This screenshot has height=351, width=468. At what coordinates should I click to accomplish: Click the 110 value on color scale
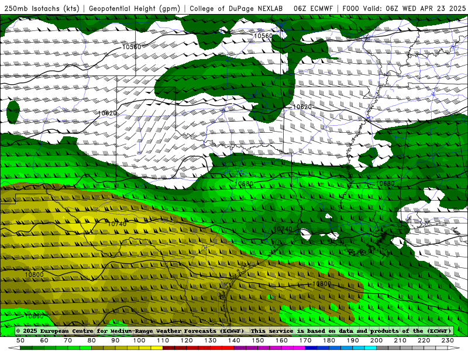163,340
